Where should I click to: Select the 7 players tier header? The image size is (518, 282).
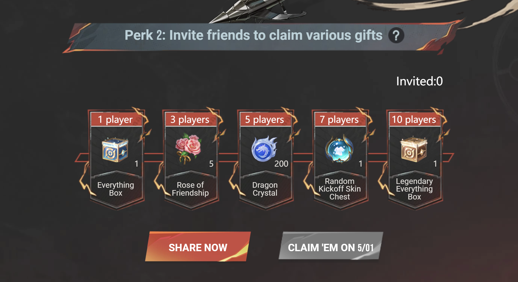pos(340,119)
